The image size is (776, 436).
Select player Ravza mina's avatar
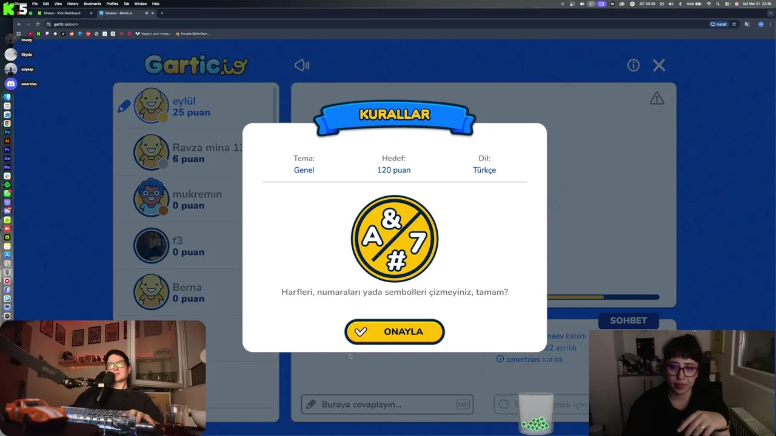point(151,152)
